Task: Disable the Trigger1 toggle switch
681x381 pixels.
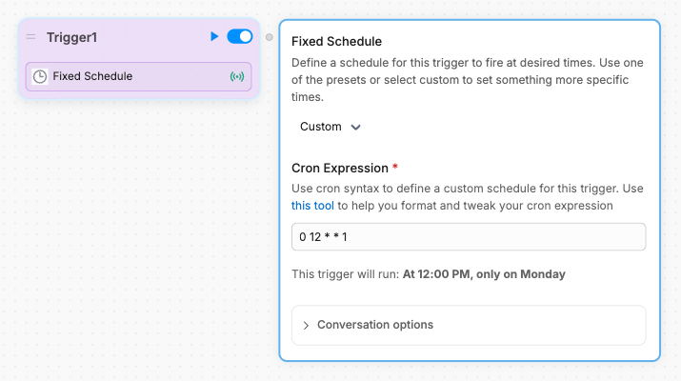Action: pyautogui.click(x=240, y=36)
